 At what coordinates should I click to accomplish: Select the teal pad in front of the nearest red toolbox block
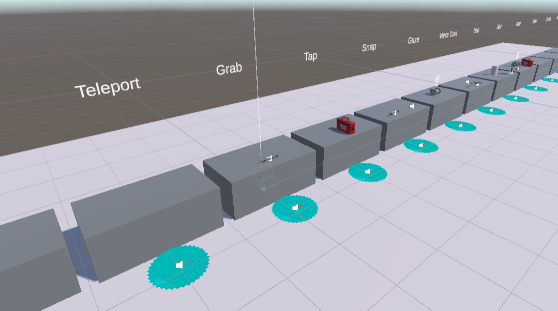coord(367,172)
